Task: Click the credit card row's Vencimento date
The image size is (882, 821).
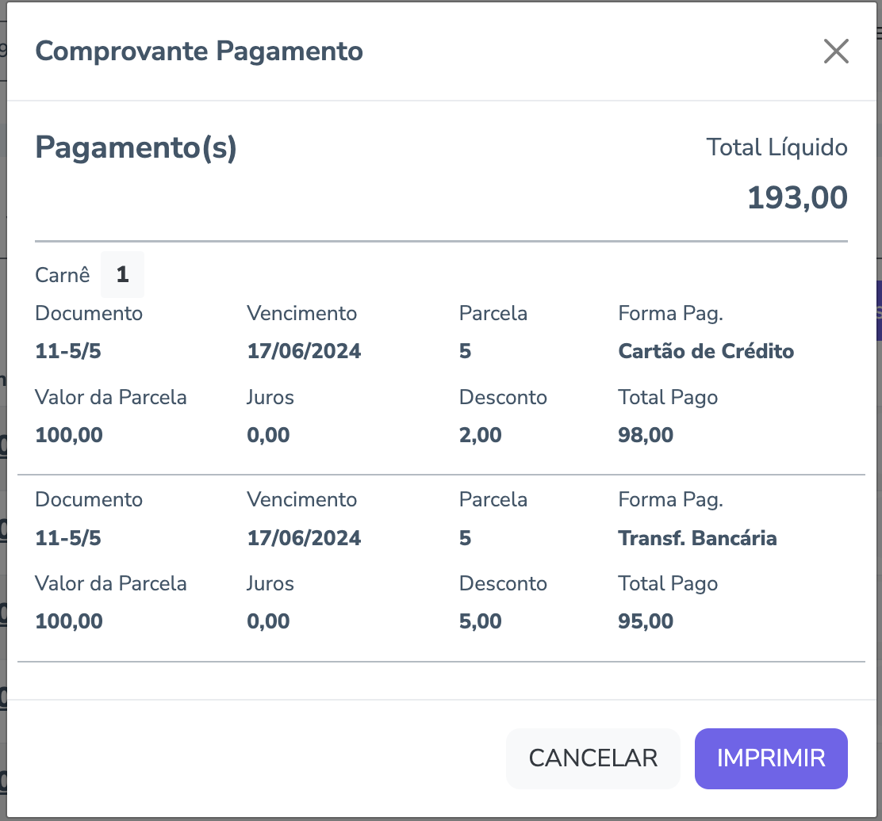Action: click(x=304, y=351)
